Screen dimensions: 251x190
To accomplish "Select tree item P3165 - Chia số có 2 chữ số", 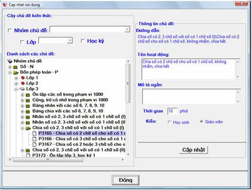I will (82, 133).
